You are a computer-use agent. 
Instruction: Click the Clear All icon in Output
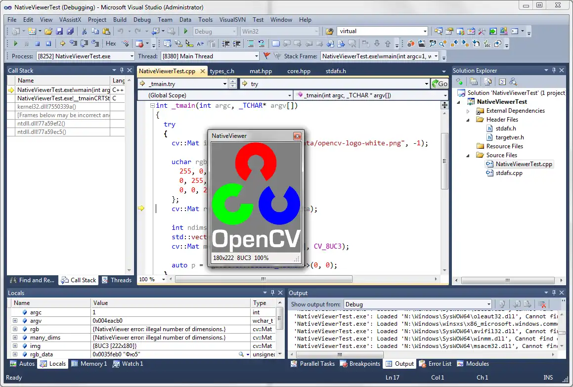tap(542, 304)
